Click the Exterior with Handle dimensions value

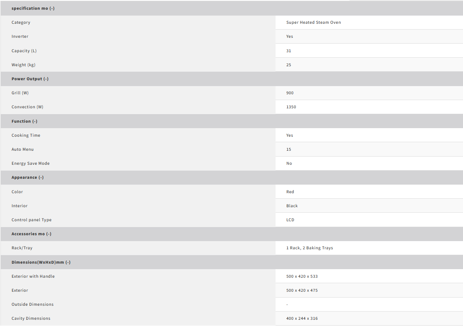coord(302,276)
